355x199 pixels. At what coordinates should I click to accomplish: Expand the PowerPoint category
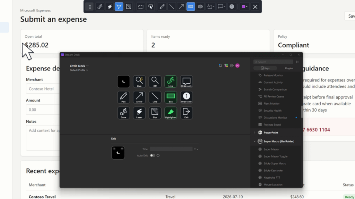pyautogui.click(x=254, y=133)
